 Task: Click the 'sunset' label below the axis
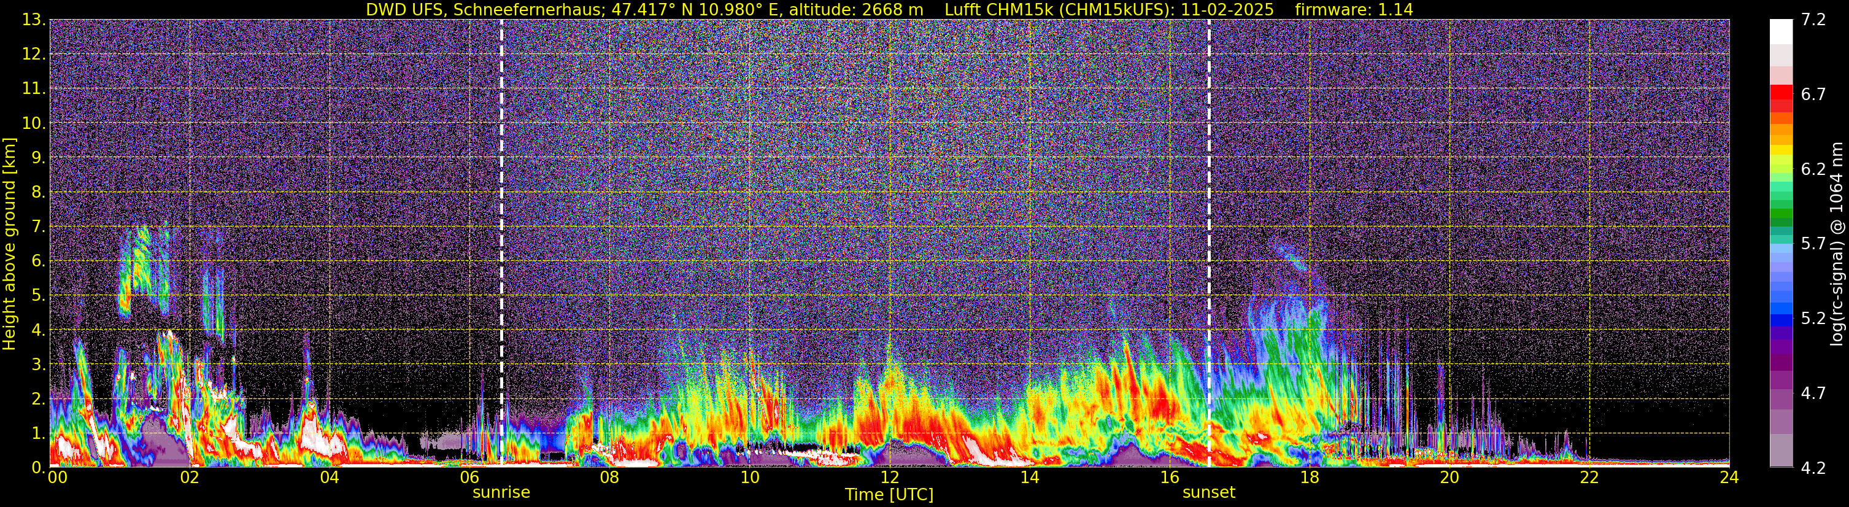point(1209,493)
